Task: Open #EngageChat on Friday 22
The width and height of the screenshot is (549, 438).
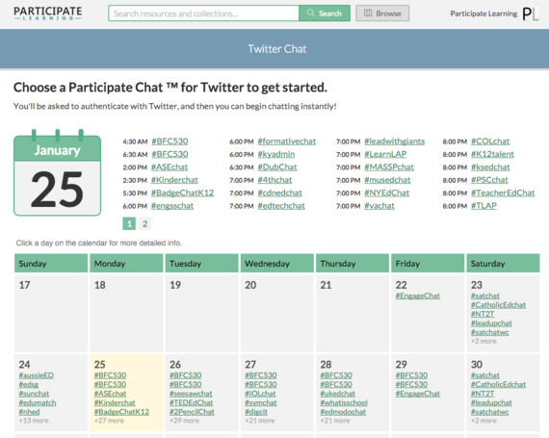Action: coord(418,296)
